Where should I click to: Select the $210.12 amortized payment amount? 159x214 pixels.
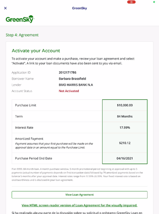click(125, 143)
